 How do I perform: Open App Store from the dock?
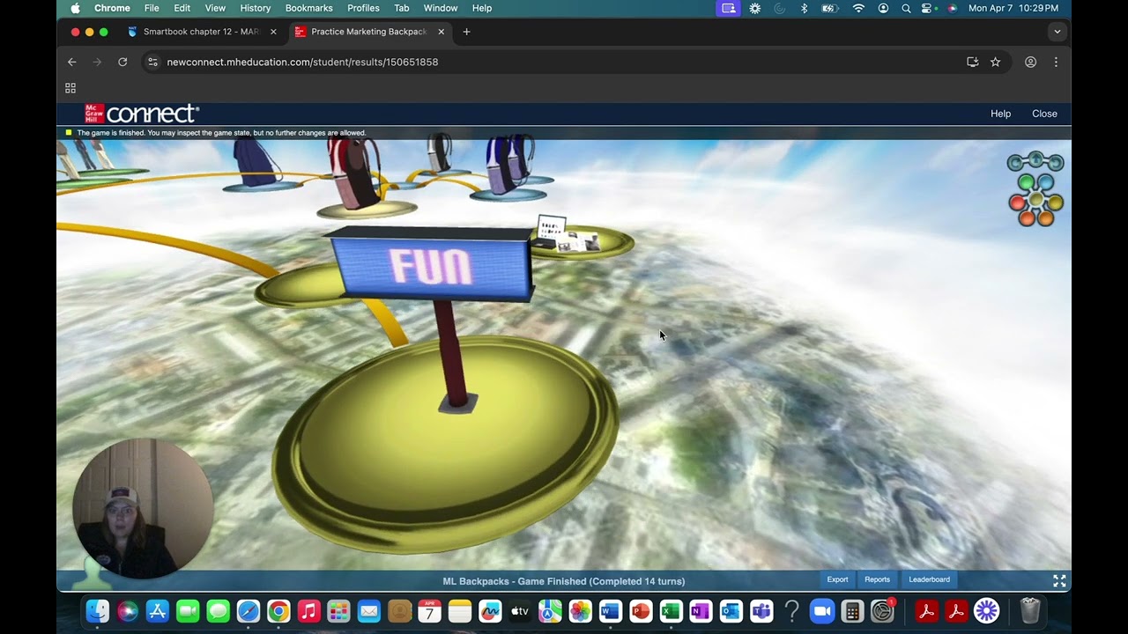(158, 610)
